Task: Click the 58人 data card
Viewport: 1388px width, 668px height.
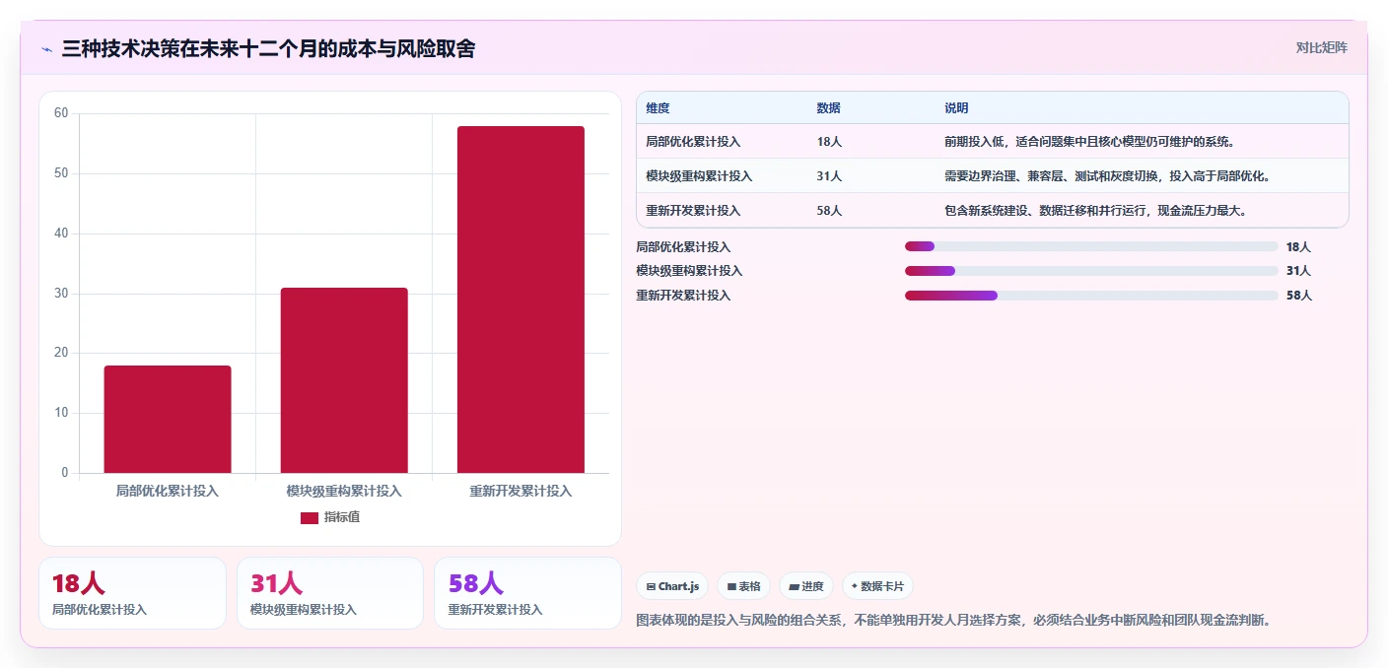Action: click(x=527, y=593)
